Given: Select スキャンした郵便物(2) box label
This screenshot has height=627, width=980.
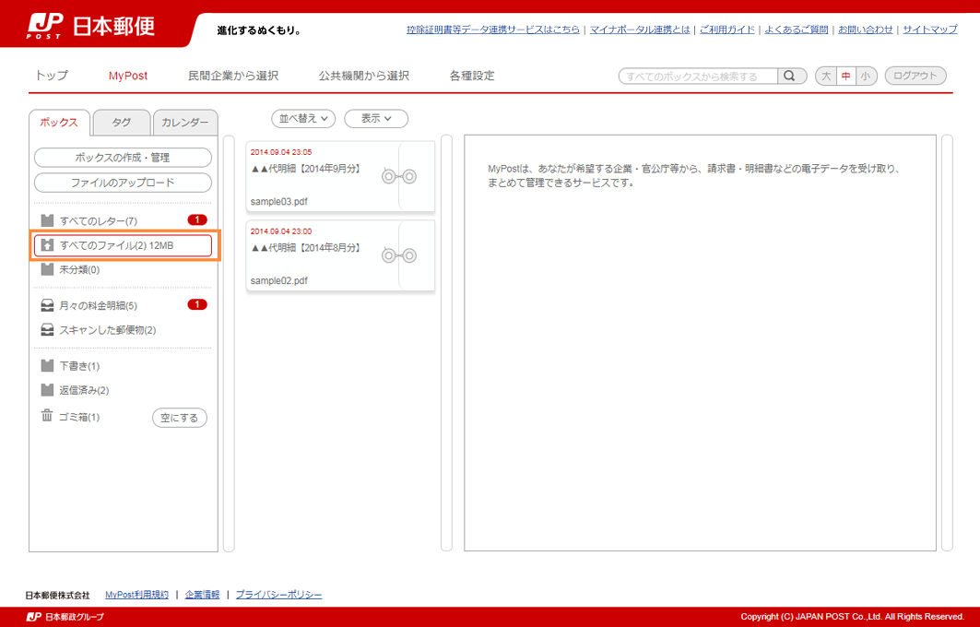Looking at the screenshot, I should (108, 330).
